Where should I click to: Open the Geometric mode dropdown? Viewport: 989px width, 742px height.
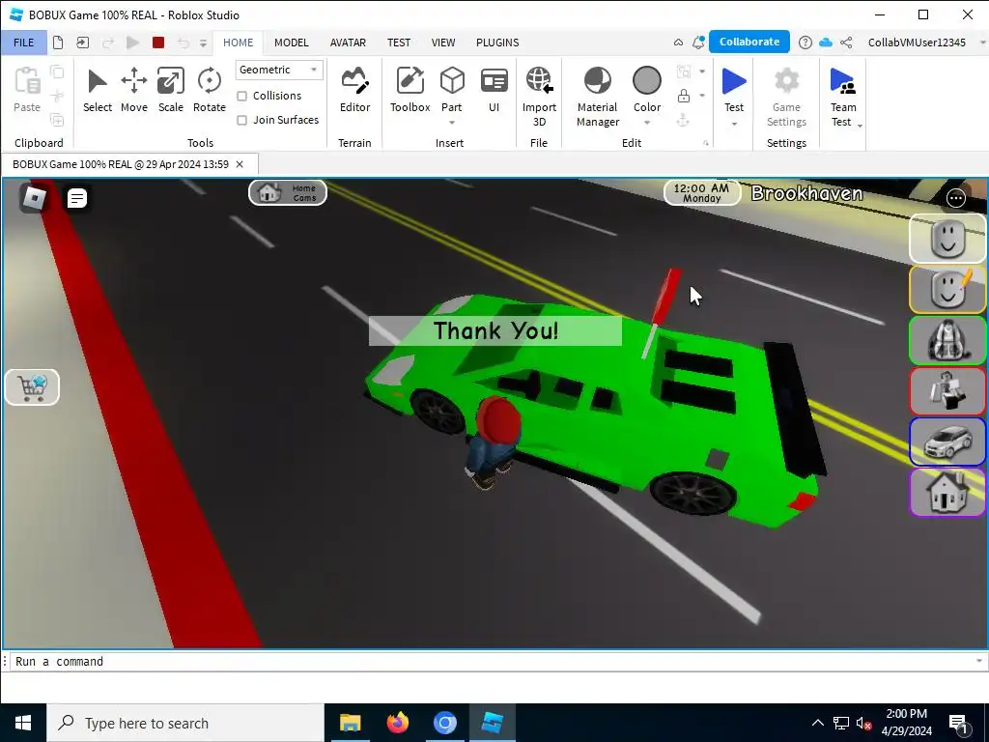click(279, 70)
